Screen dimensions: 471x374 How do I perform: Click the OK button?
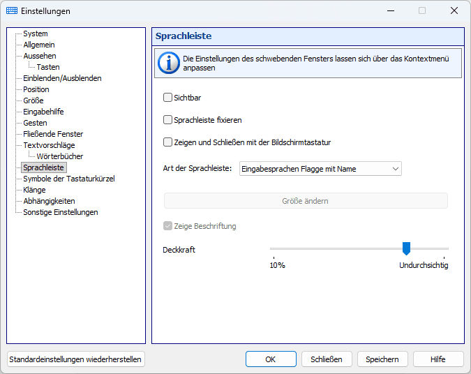click(271, 359)
